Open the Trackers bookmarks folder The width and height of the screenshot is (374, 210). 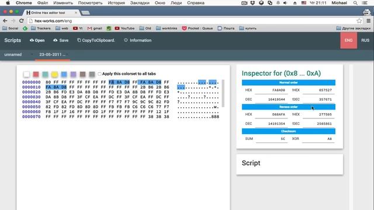[x=41, y=28]
